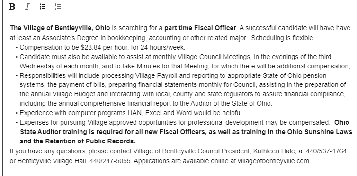Click the "UAN, Excel and Word" bullet line
The height and width of the screenshot is (176, 357).
[131, 113]
